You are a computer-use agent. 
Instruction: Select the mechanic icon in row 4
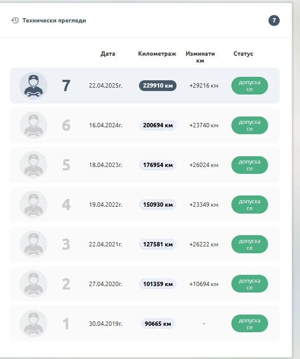tap(33, 205)
